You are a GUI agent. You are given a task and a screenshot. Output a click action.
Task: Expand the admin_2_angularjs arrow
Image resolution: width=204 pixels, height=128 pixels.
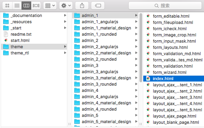coord(136,46)
